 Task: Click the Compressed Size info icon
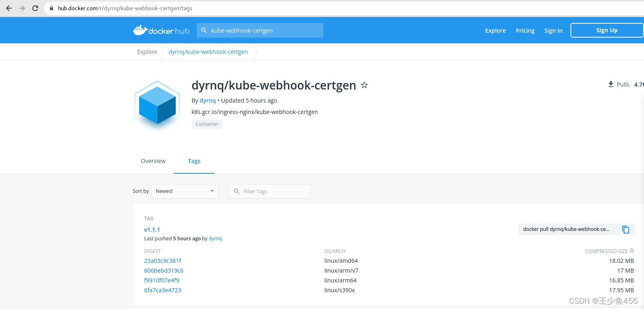pyautogui.click(x=632, y=251)
